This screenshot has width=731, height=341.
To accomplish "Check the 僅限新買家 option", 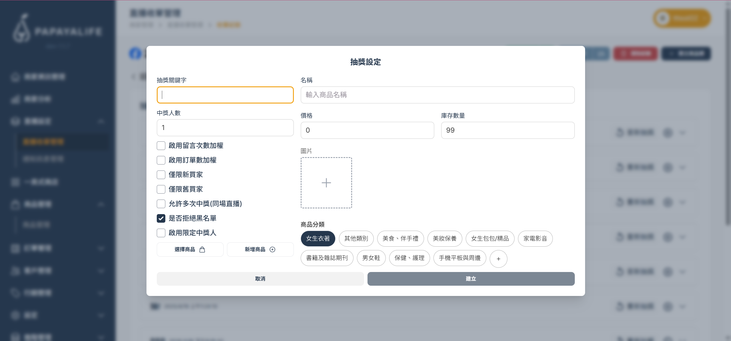I will click(x=161, y=174).
